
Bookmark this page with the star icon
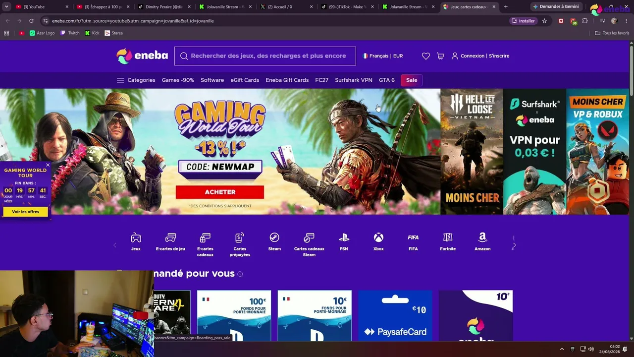(544, 21)
